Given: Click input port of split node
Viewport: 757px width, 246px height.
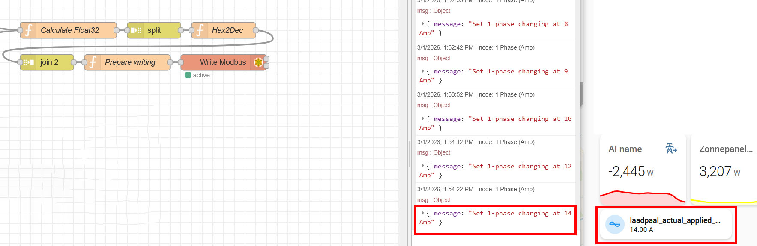Looking at the screenshot, I should point(127,30).
